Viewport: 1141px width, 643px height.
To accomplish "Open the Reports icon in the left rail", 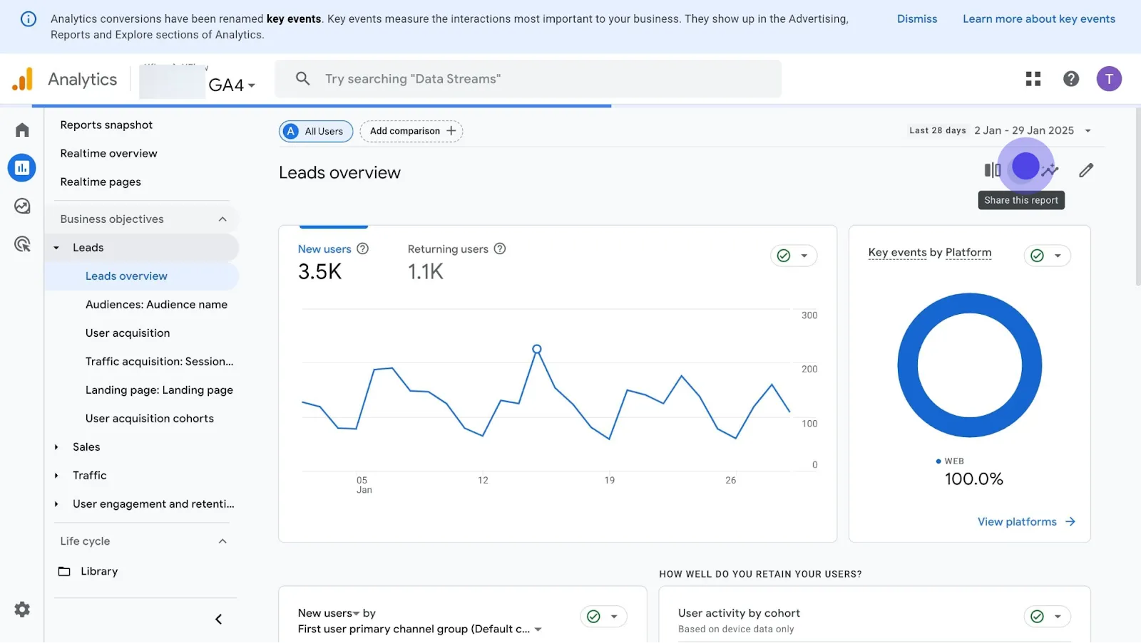I will (22, 168).
